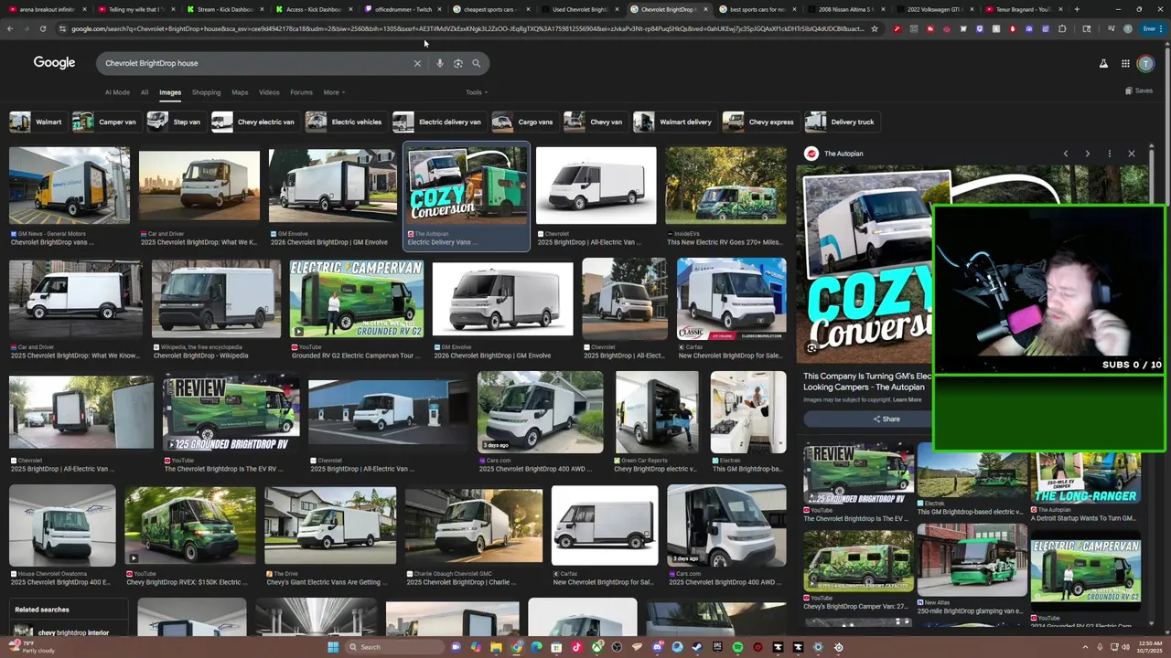1171x658 pixels.
Task: Reload the page
Action: pyautogui.click(x=42, y=28)
